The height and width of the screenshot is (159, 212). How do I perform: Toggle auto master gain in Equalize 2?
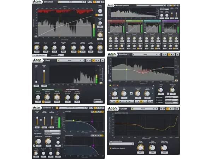(x=168, y=94)
